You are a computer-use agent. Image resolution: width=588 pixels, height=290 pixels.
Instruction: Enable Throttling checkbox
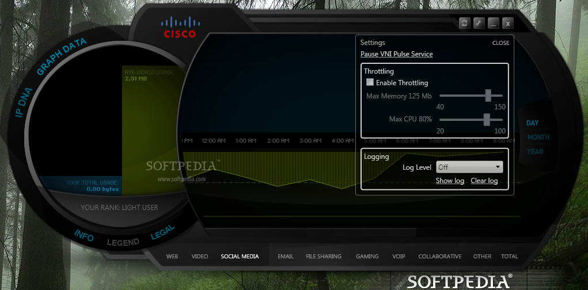(370, 82)
